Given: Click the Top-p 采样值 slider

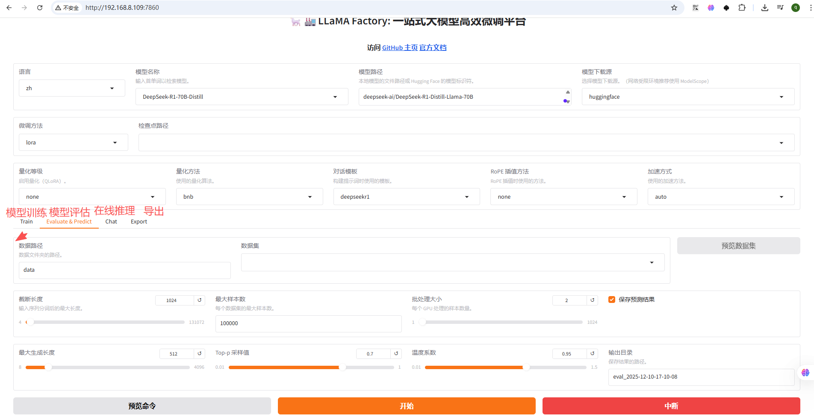Looking at the screenshot, I should [x=311, y=367].
